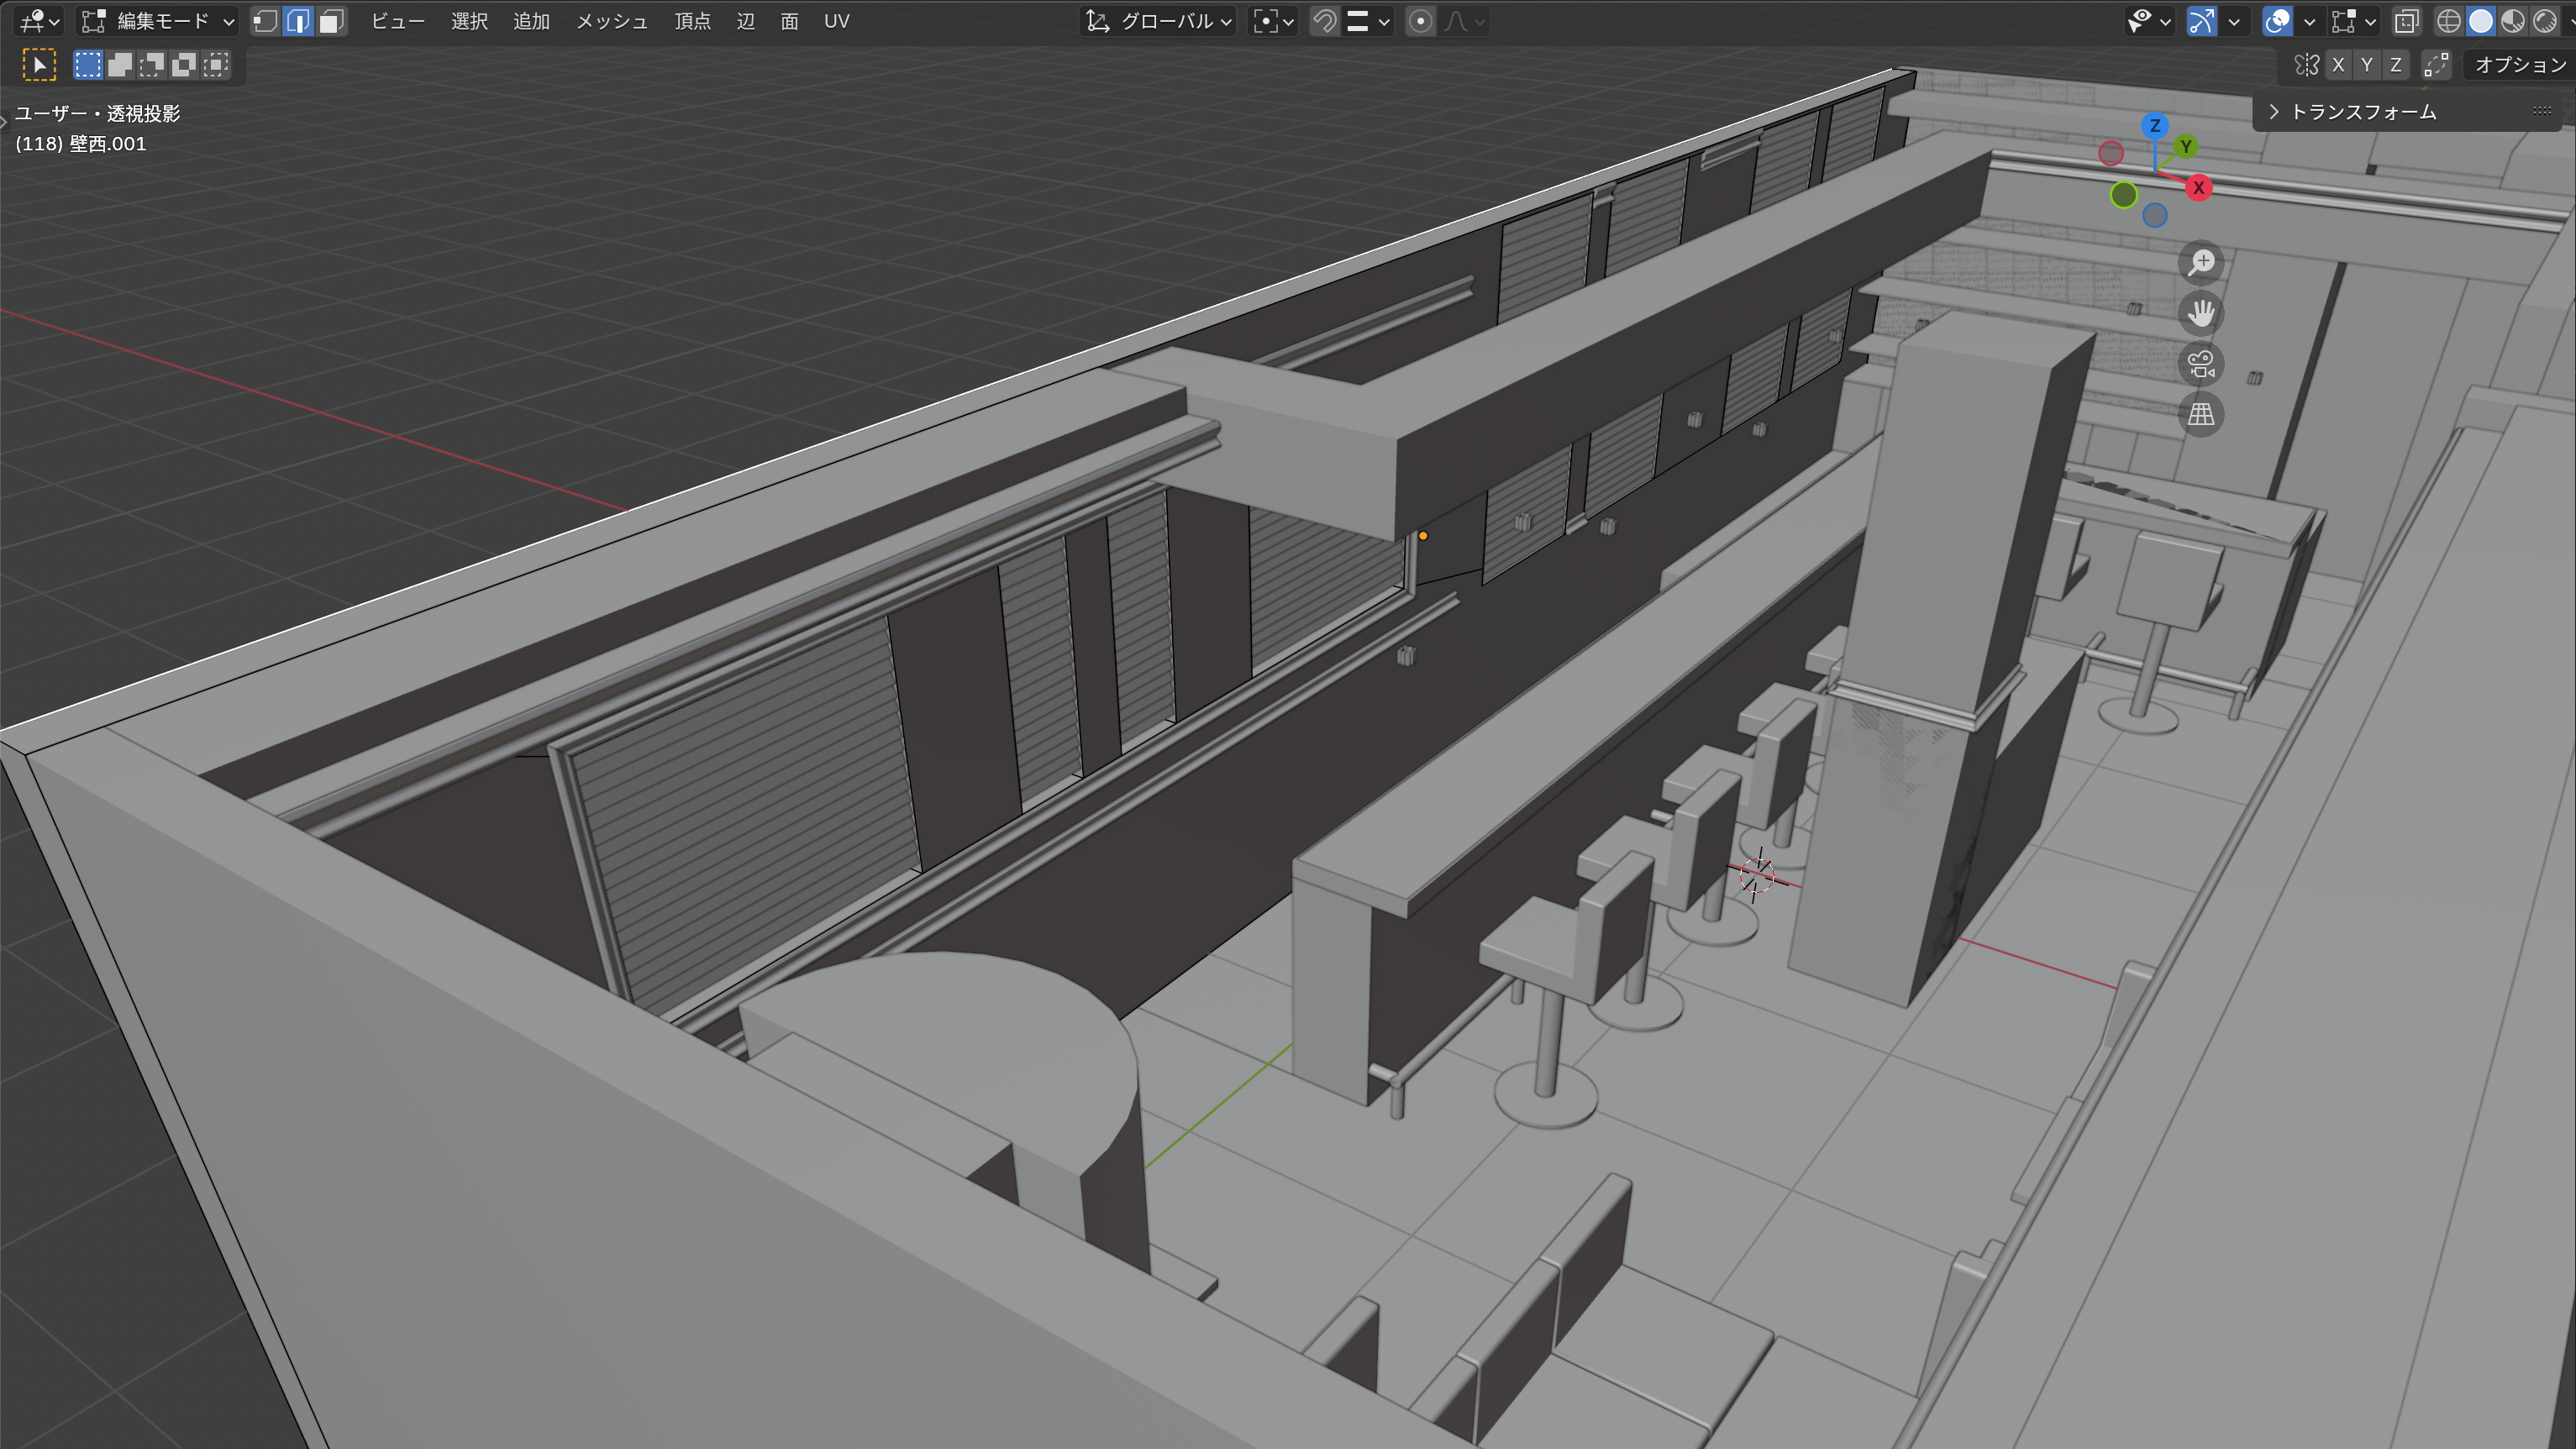2576x1449 pixels.
Task: Open the snapping options dropdown
Action: 1368,21
